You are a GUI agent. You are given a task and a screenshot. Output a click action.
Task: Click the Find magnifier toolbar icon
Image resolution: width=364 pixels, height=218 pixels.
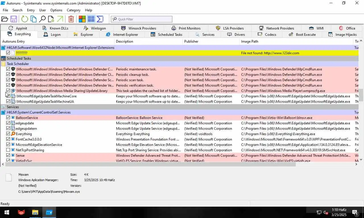(42, 19)
